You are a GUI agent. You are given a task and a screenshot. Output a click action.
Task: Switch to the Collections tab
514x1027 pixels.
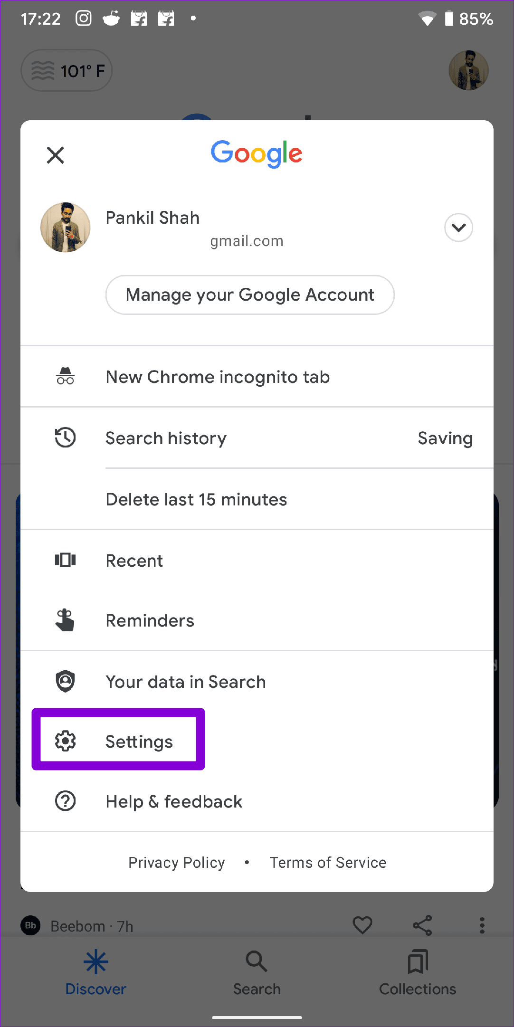[x=418, y=973]
